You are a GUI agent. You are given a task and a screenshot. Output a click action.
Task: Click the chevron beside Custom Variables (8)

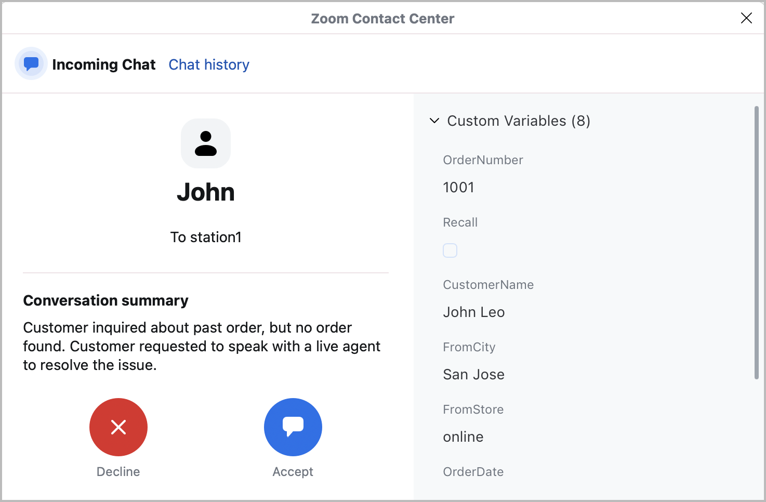click(434, 121)
